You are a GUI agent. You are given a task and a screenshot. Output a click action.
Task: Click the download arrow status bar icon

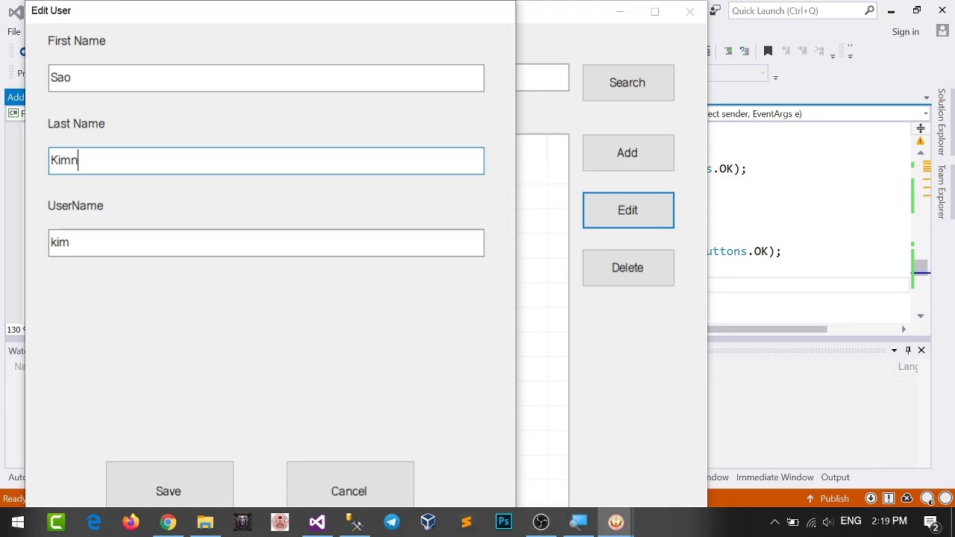[x=871, y=498]
